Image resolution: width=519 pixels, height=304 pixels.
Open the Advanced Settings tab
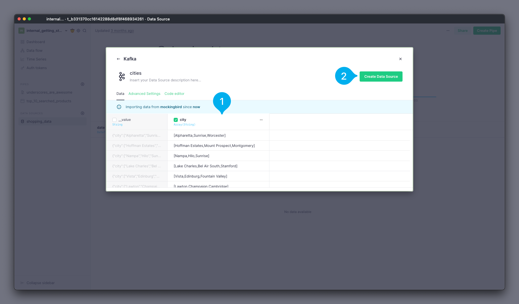point(144,94)
